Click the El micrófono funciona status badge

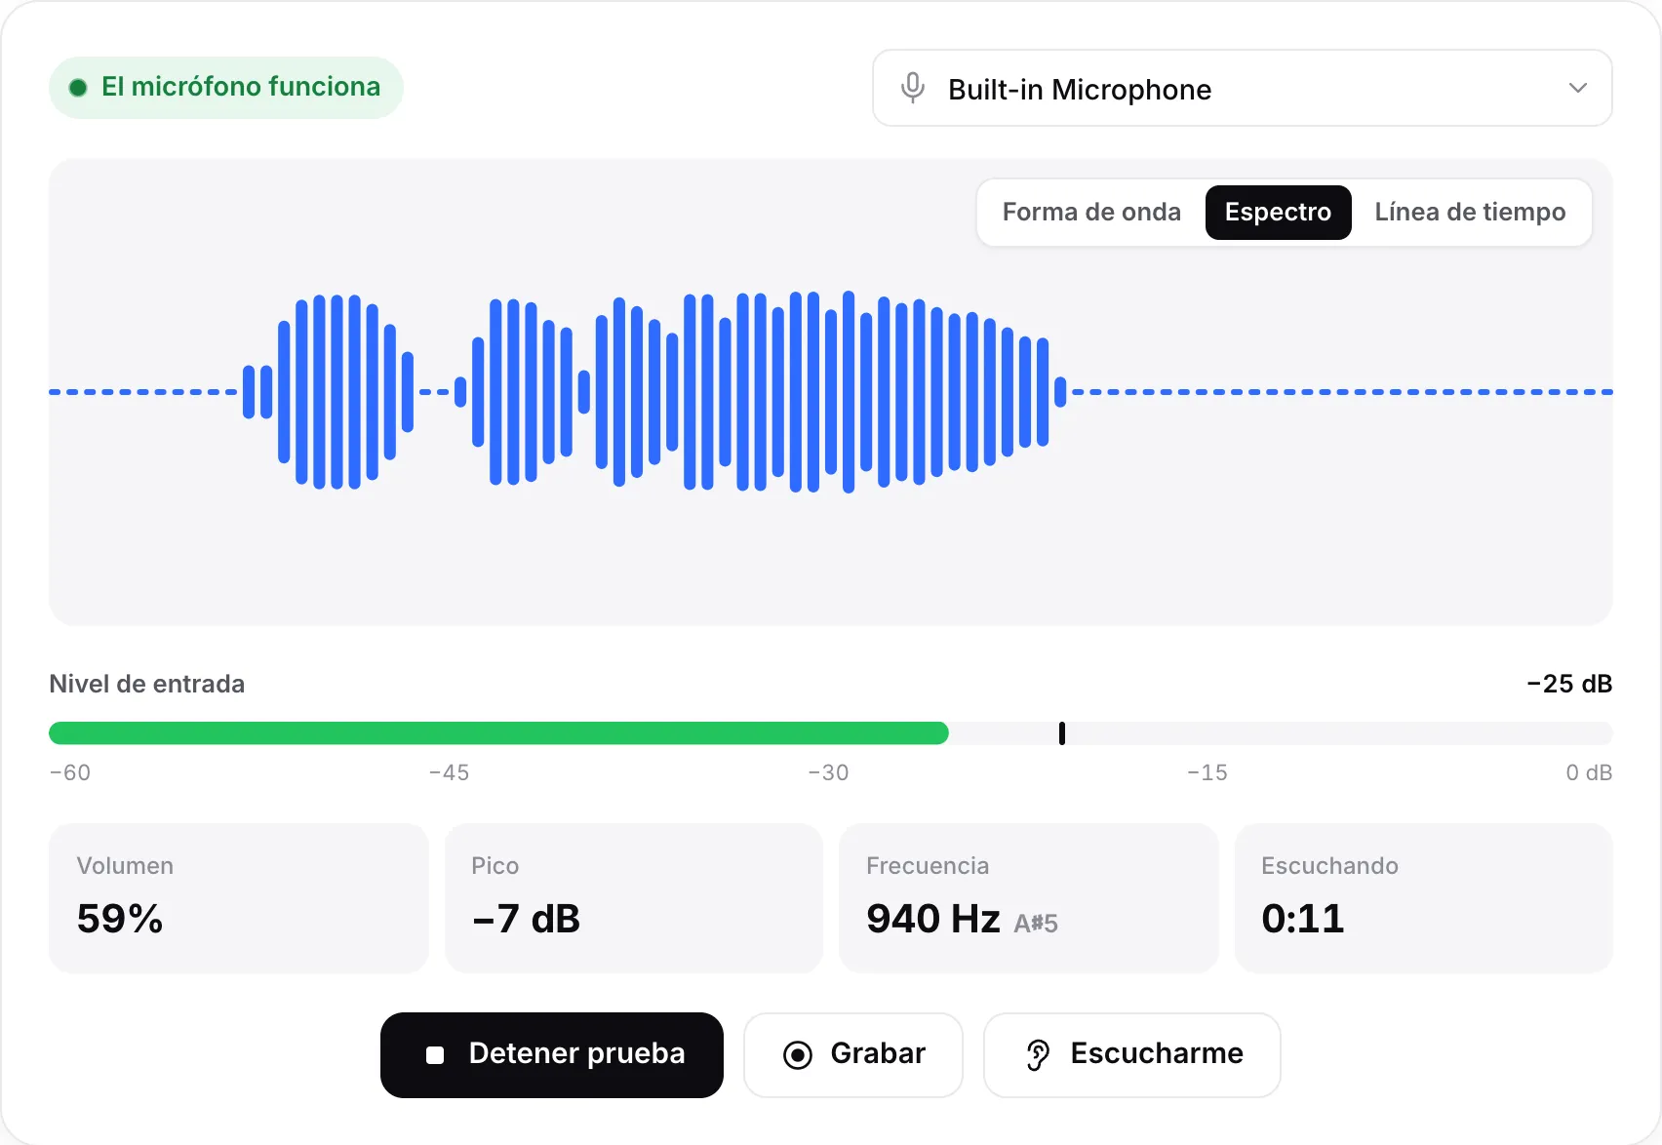pos(226,87)
